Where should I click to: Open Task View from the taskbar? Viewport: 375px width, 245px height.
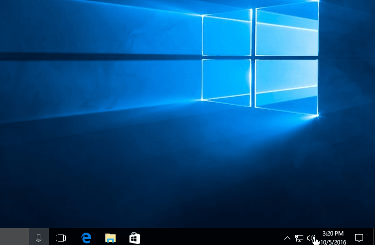coord(61,238)
